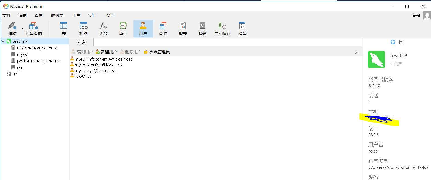Click the DDL panel icon
431x180 pixels.
pos(401,42)
